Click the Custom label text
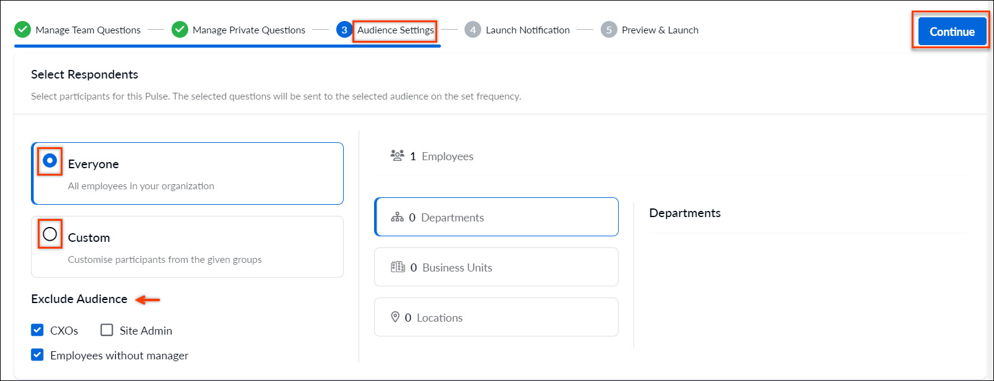 [89, 238]
